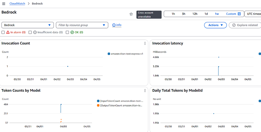Click the 4.66k latency data point
This screenshot has height=132, width=261.
point(218,57)
